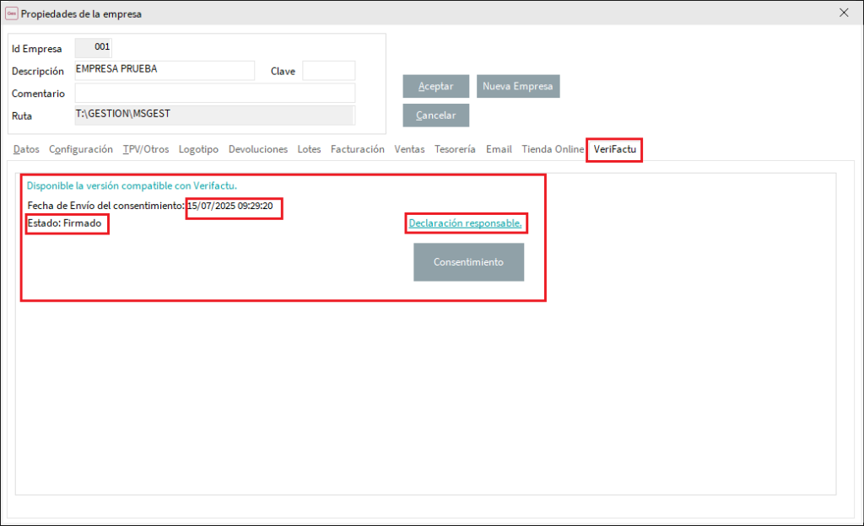Open the Datos tab
Image resolution: width=864 pixels, height=526 pixels.
coord(26,149)
